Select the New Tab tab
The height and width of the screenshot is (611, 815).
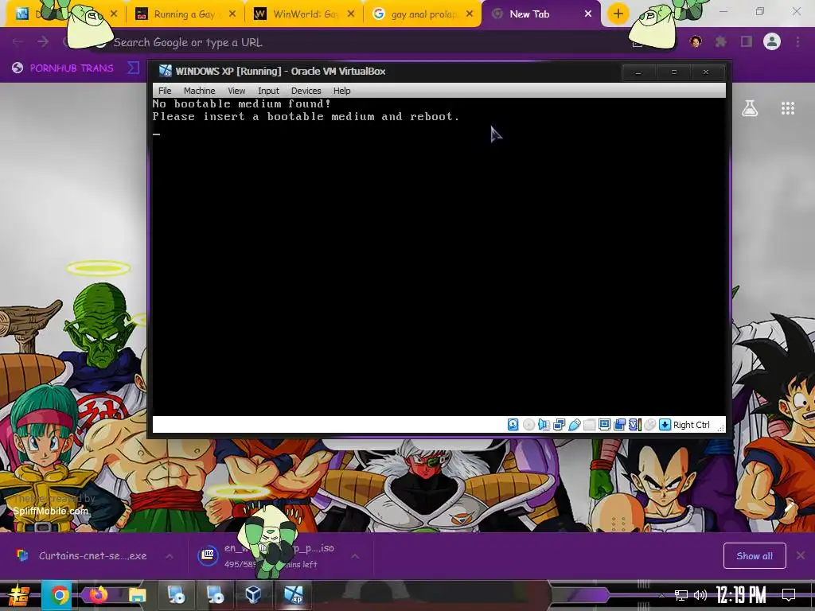(540, 14)
